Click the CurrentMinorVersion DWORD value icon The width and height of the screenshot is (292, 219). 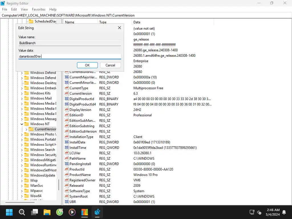pos(67,82)
